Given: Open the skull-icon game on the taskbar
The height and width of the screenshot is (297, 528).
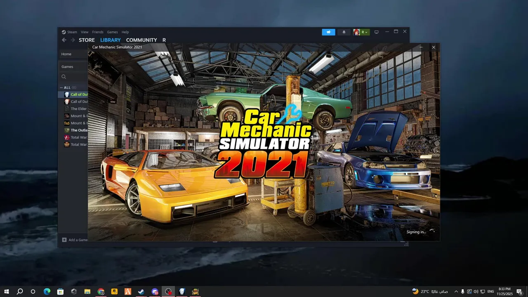Looking at the screenshot, I should click(181, 291).
